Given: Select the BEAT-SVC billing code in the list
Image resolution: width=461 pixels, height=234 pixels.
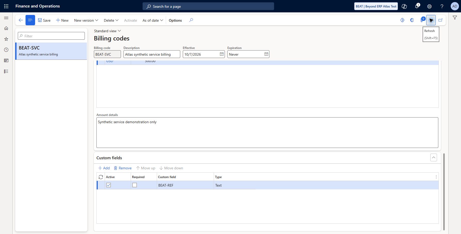Looking at the screenshot, I should tap(51, 51).
